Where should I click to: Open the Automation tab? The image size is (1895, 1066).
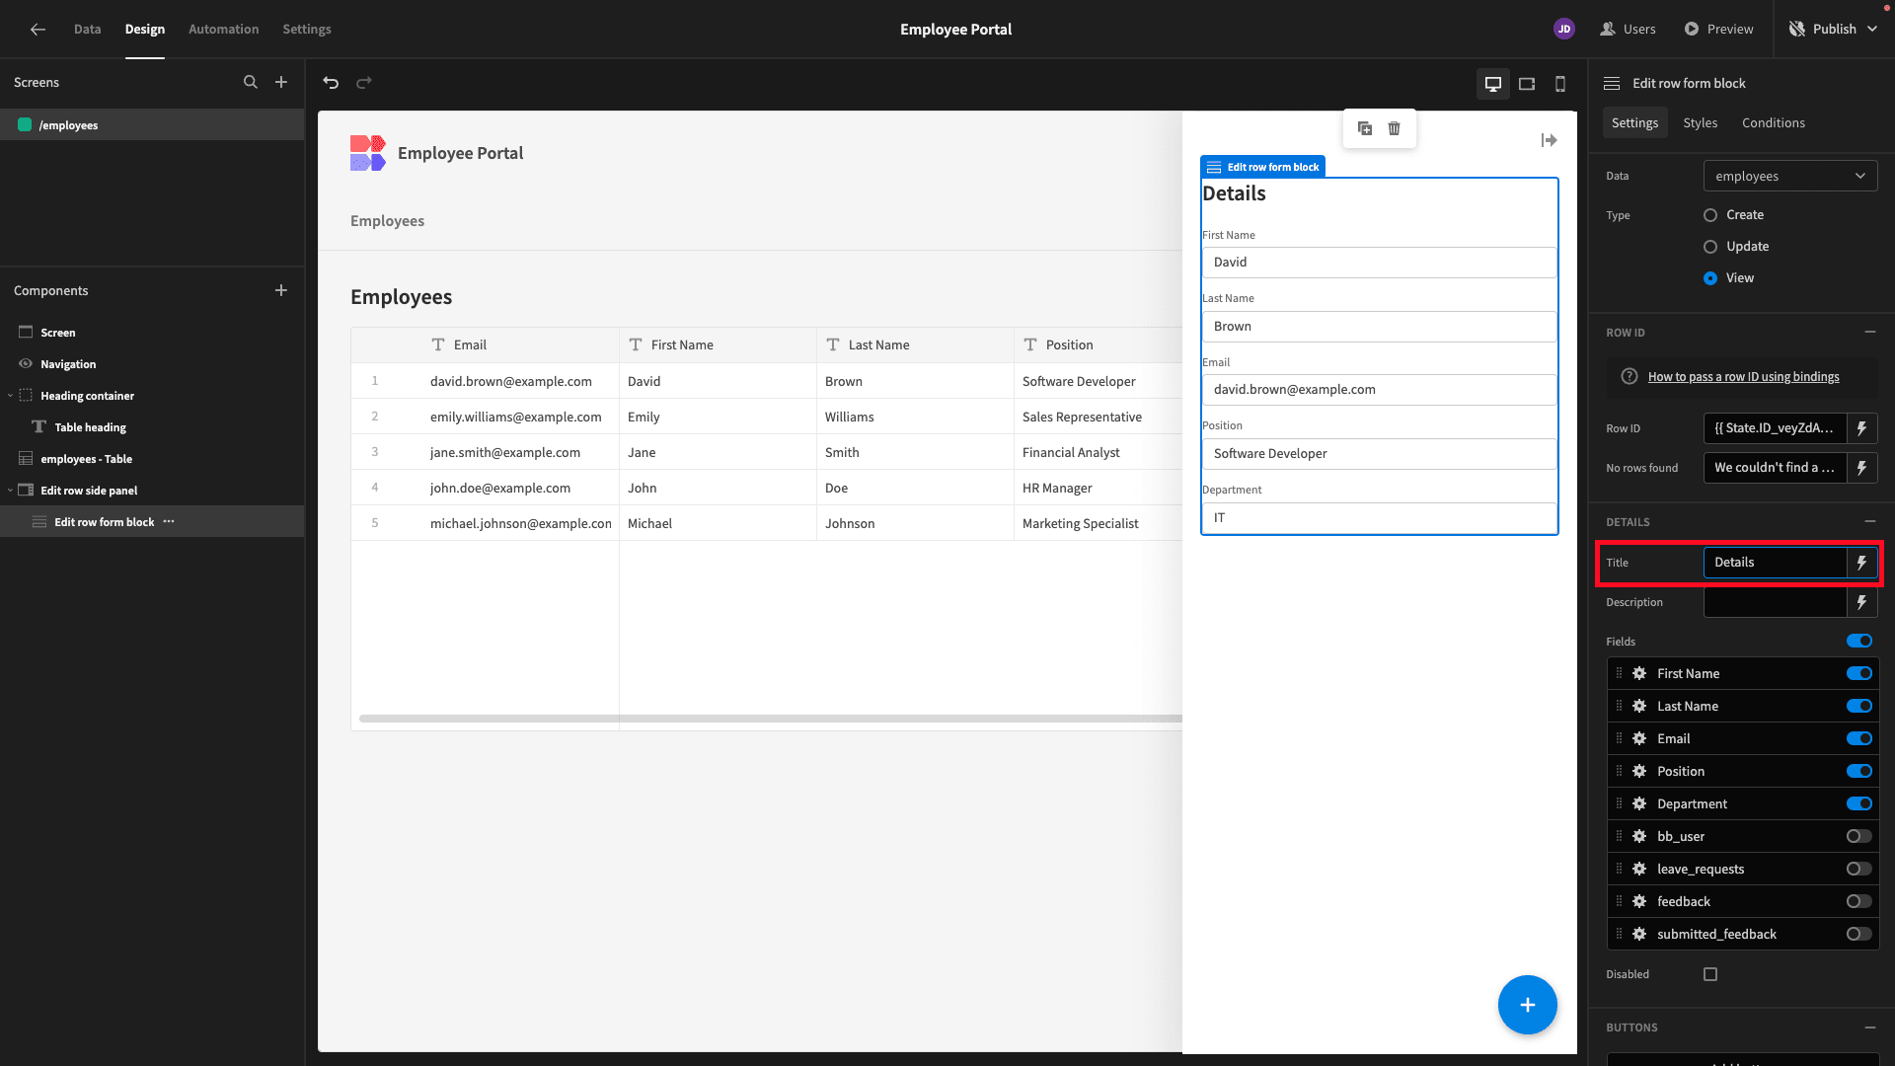coord(224,30)
